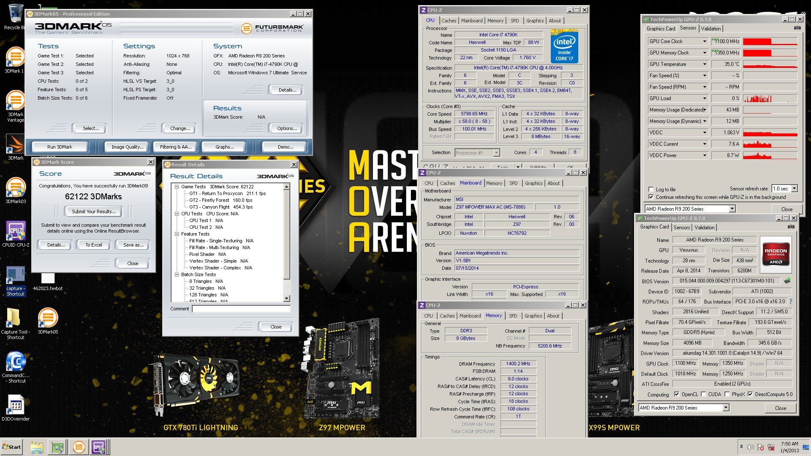811x456 pixels.
Task: Open the VDDC Power sensor dropdown
Action: pos(705,155)
